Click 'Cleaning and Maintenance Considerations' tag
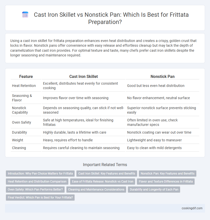The height and width of the screenshot is (220, 210). pyautogui.click(x=96, y=190)
